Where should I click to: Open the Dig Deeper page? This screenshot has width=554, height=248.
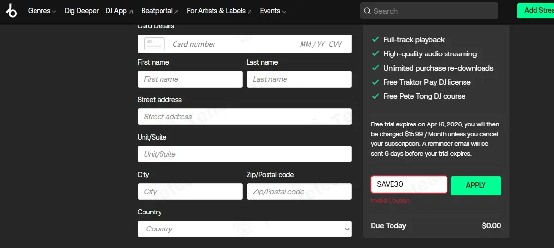point(82,11)
